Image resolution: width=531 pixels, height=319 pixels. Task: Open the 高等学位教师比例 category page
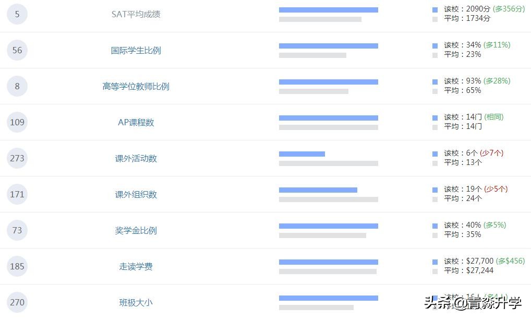136,86
